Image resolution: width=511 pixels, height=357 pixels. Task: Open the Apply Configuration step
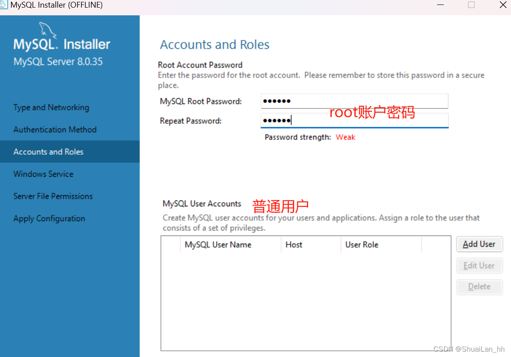(x=49, y=218)
